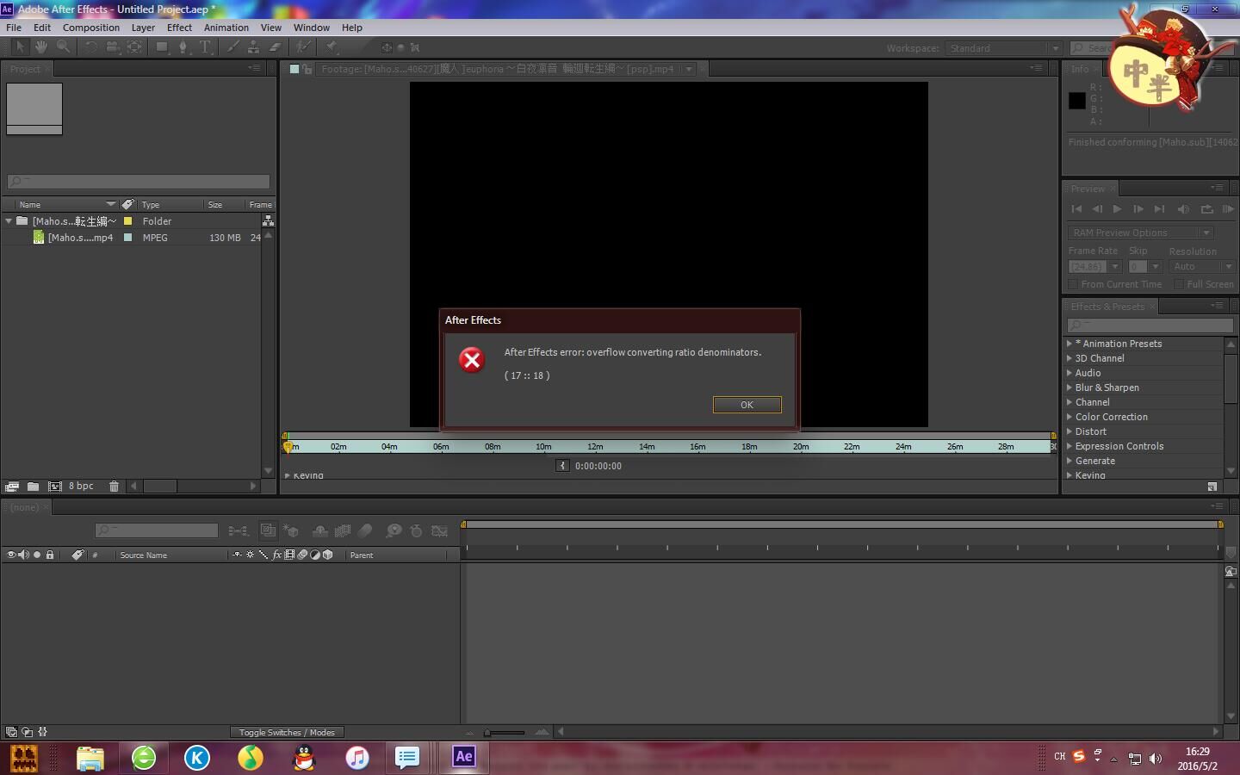Image resolution: width=1240 pixels, height=775 pixels.
Task: Open the Composition menu
Action: point(91,28)
